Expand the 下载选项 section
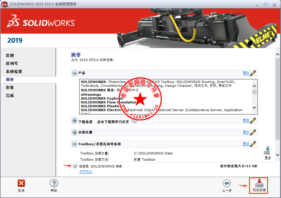 (75, 121)
